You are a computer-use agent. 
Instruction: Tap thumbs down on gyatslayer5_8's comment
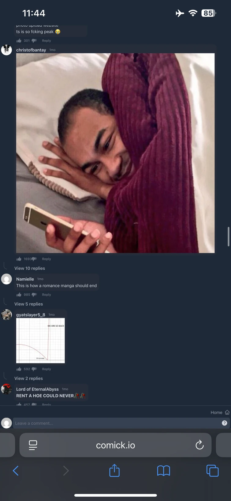(34, 369)
